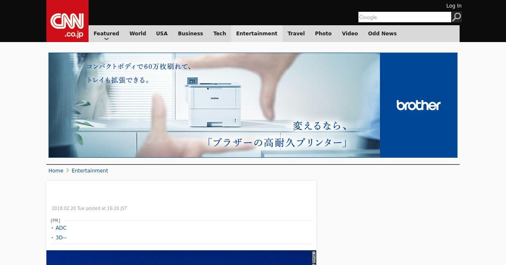
Task: Click the blue article image
Action: click(181, 258)
